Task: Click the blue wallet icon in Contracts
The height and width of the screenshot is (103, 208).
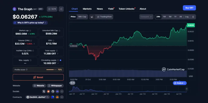Action: 53,97
